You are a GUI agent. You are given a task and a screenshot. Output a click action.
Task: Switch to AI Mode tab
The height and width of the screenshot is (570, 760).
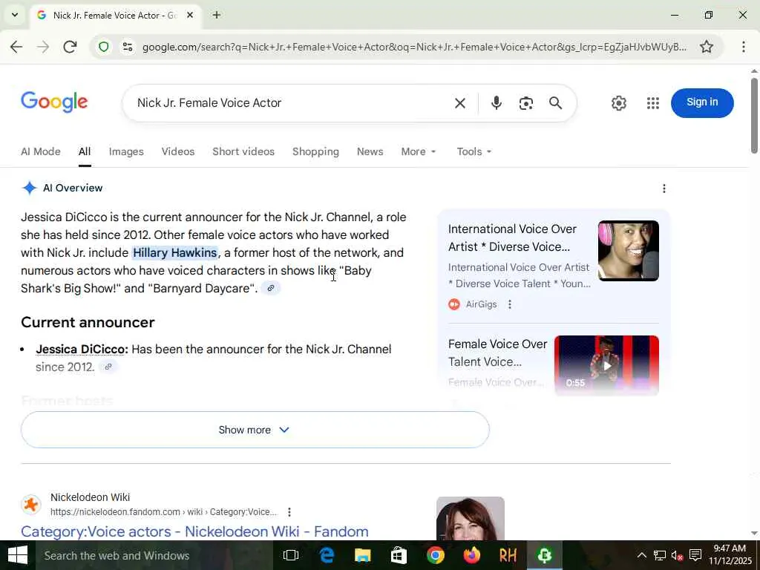[x=41, y=151]
